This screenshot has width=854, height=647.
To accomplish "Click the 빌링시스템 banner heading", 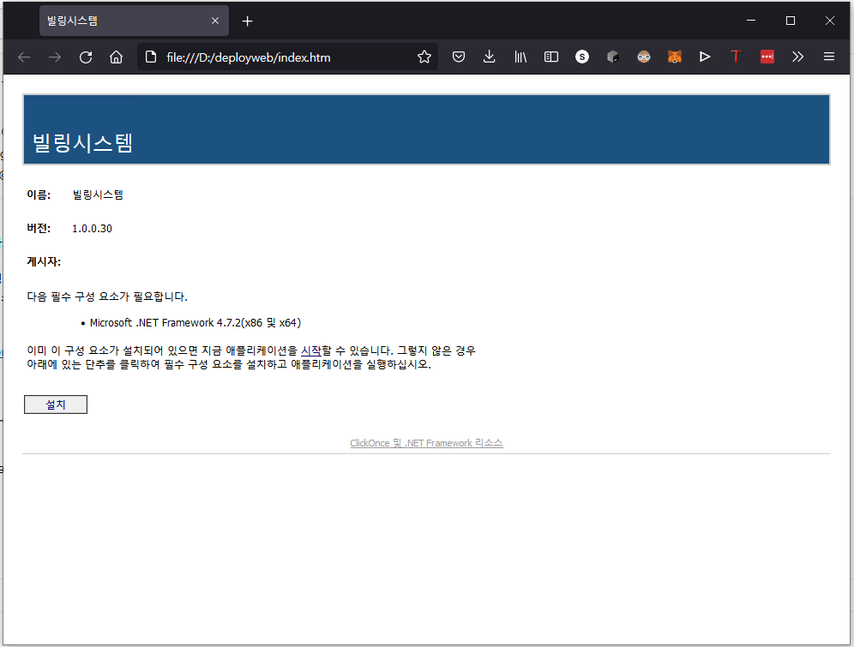I will point(83,142).
